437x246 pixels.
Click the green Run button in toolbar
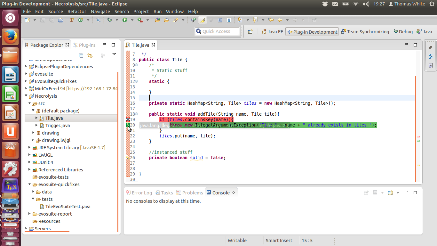pyautogui.click(x=124, y=20)
